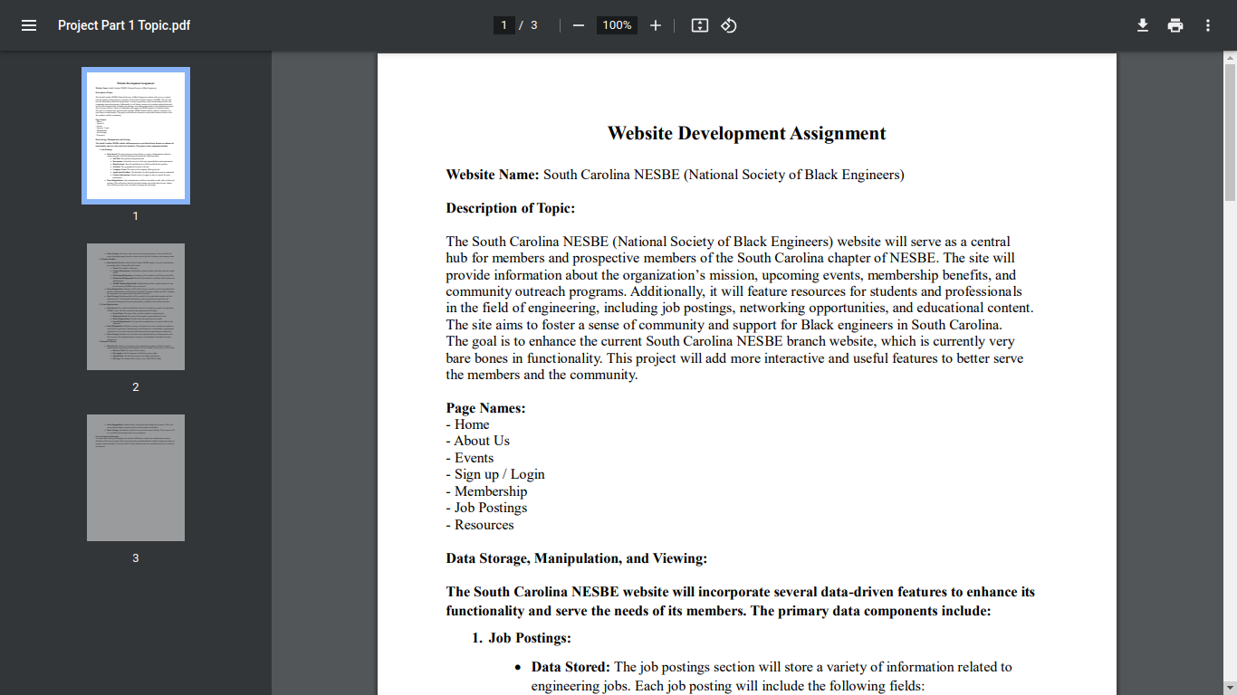1237x695 pixels.
Task: Click the page number input field
Action: 503,25
